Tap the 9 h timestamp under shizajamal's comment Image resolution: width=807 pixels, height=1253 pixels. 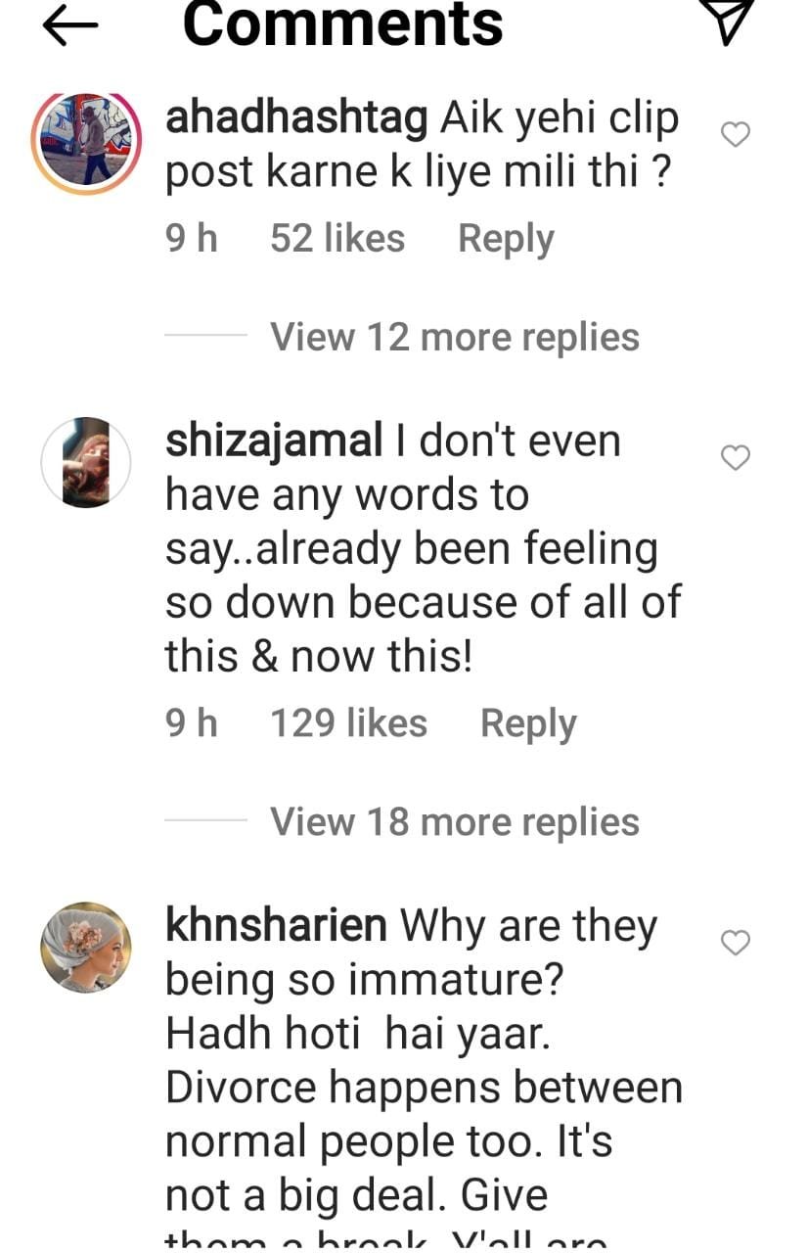(192, 724)
